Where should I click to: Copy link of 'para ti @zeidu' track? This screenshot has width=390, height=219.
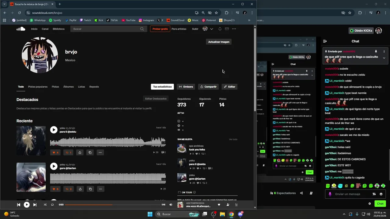90,152
